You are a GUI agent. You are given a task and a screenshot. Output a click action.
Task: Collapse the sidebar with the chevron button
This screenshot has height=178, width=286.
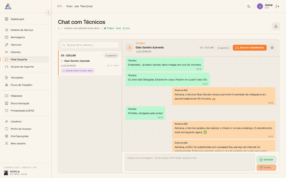48,13
